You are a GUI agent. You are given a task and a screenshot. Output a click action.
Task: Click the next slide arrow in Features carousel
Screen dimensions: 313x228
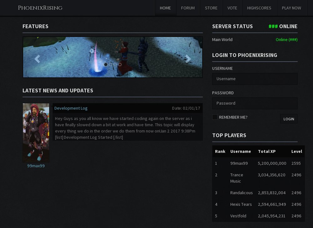pyautogui.click(x=188, y=59)
